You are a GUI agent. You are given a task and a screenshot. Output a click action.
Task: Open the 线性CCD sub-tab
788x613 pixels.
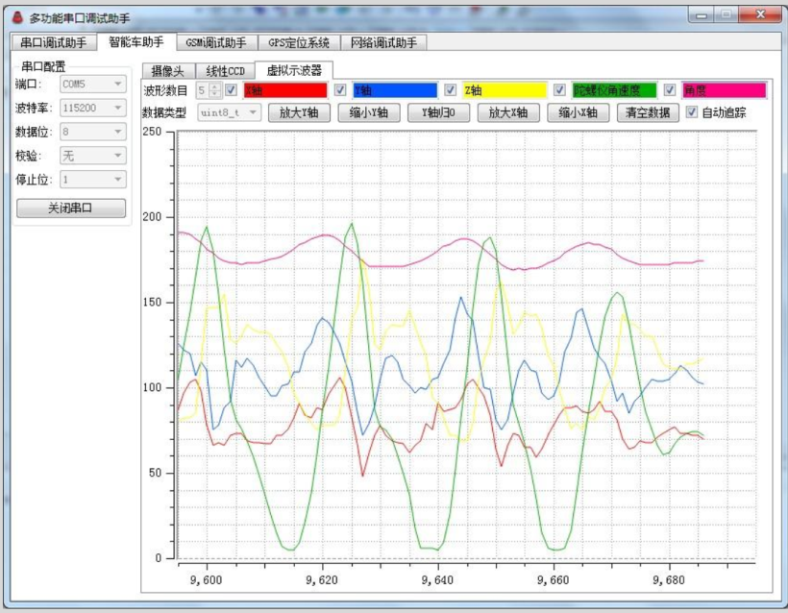(x=225, y=71)
